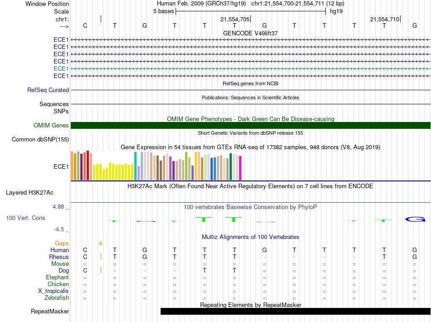Select the Zebrafish species row label
Image resolution: width=431 pixels, height=322 pixels.
pos(57,298)
